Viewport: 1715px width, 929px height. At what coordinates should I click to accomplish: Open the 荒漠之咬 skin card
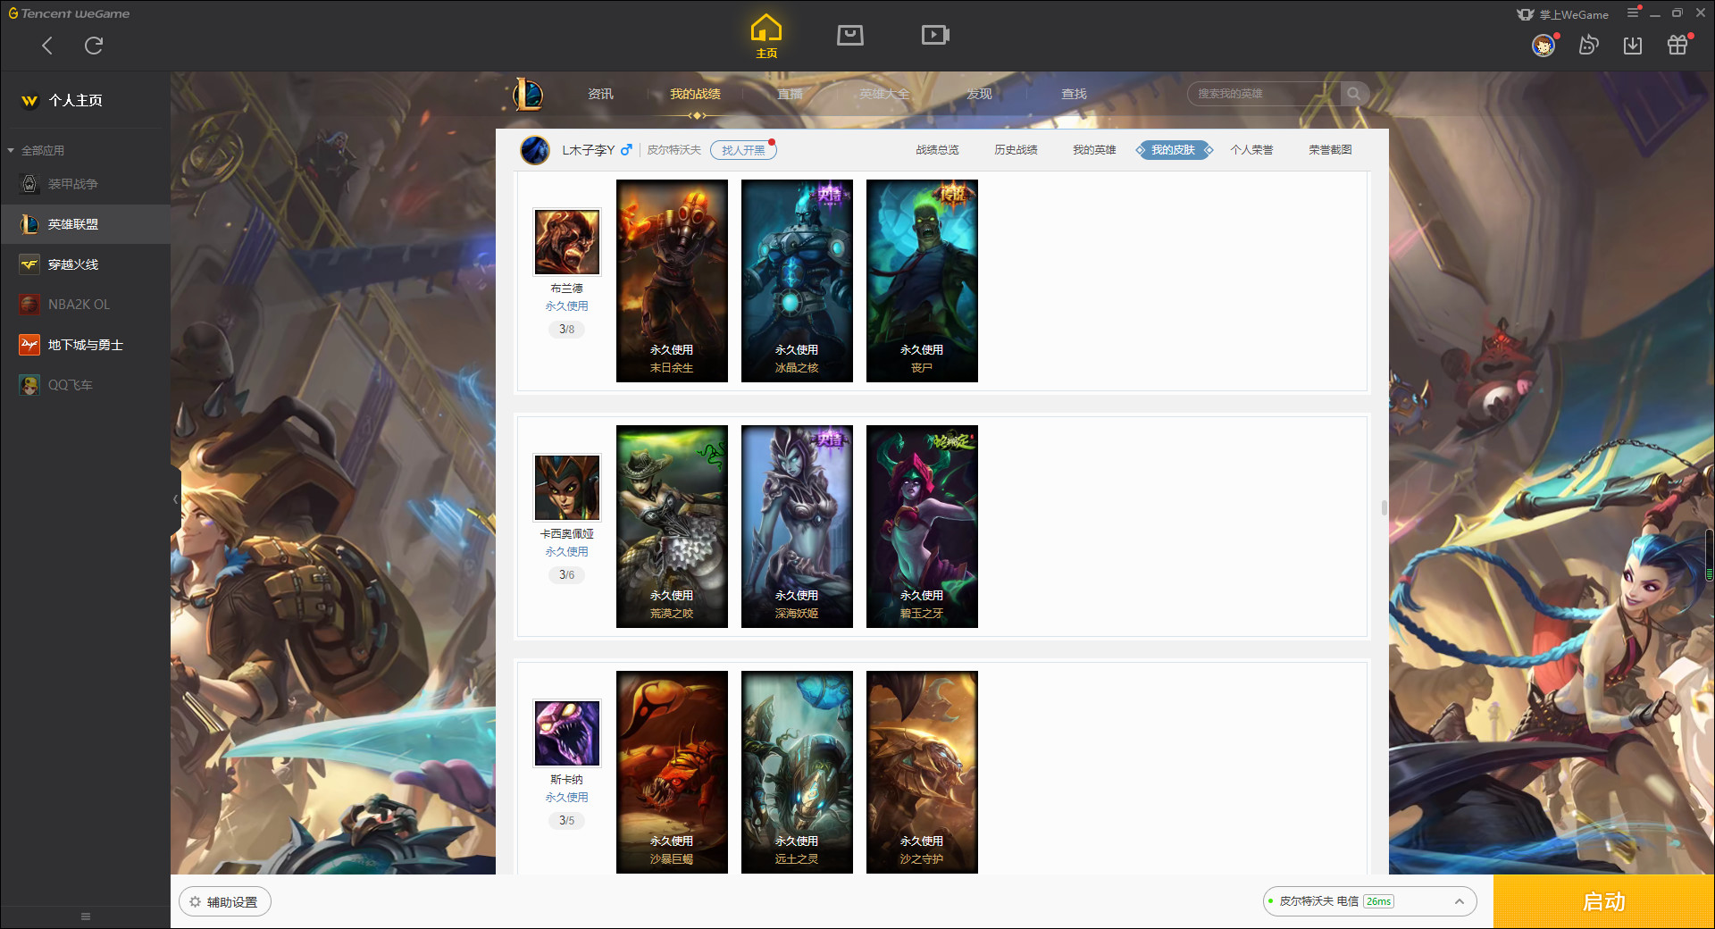click(672, 526)
